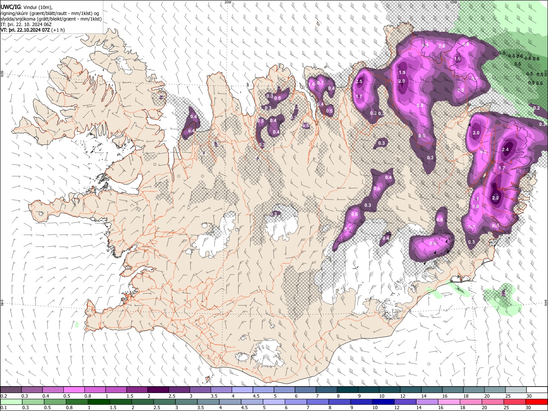Click the bright pink 0.5 snow legend swatch
This screenshot has width=548, height=411.
click(x=74, y=390)
